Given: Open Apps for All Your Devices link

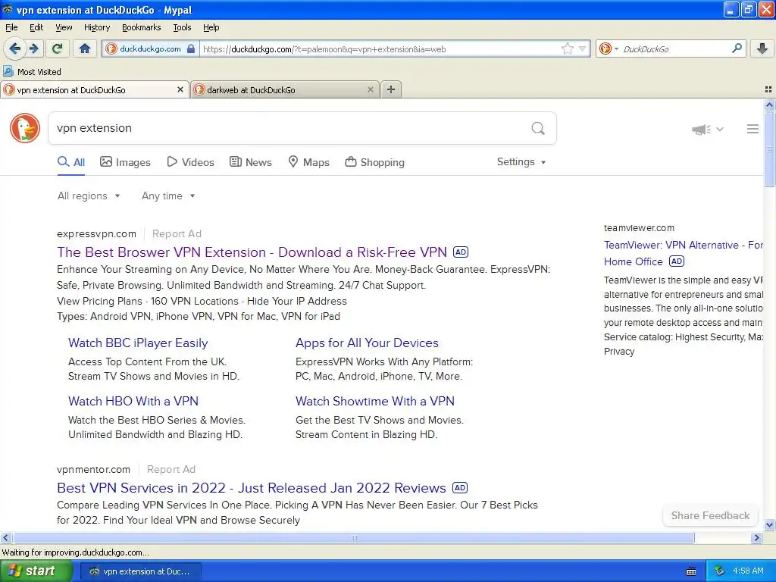Looking at the screenshot, I should (x=367, y=343).
